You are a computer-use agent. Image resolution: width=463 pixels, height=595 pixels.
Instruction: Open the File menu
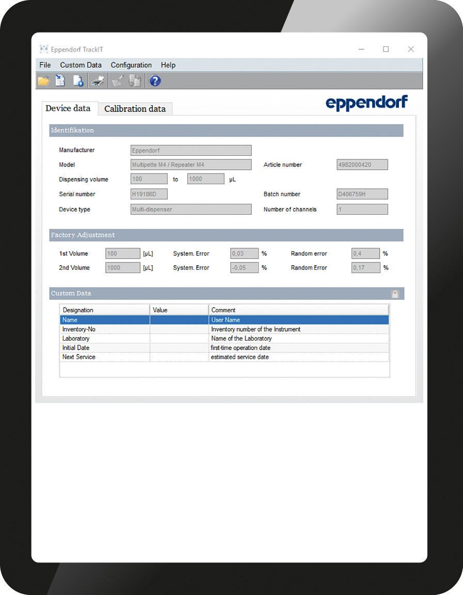click(x=45, y=65)
